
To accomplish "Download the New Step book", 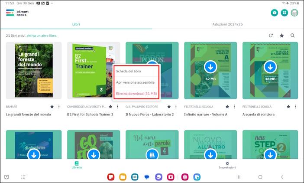I will (270, 154).
